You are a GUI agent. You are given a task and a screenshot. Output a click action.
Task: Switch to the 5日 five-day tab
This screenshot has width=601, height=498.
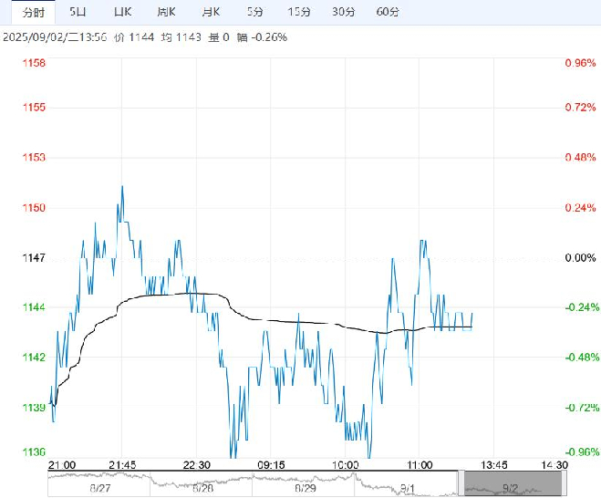coord(78,12)
